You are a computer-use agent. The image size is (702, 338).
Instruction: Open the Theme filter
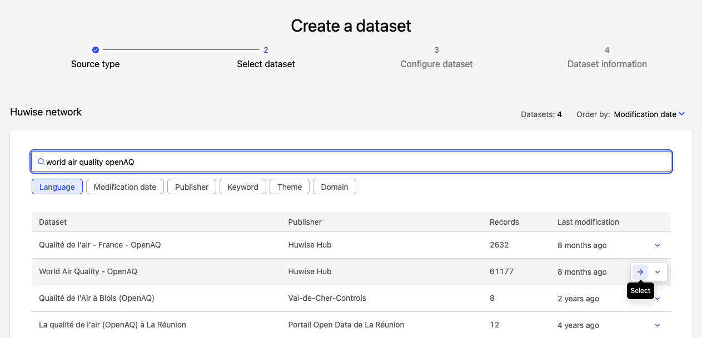pyautogui.click(x=290, y=187)
